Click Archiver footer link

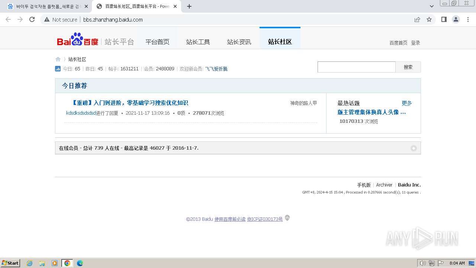384,185
